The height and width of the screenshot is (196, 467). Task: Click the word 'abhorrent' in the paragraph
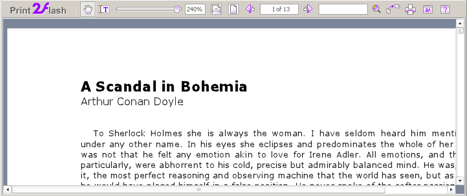tap(181, 165)
